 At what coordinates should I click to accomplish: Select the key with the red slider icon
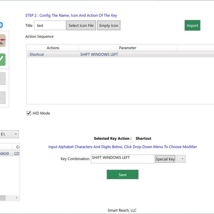pyautogui.click(x=2, y=41)
